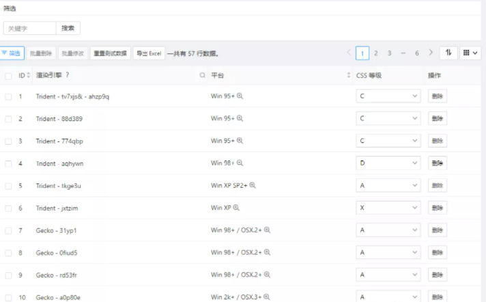Click the zoom icon in Gecko - 31yp1 row
The width and height of the screenshot is (486, 302).
(x=267, y=230)
